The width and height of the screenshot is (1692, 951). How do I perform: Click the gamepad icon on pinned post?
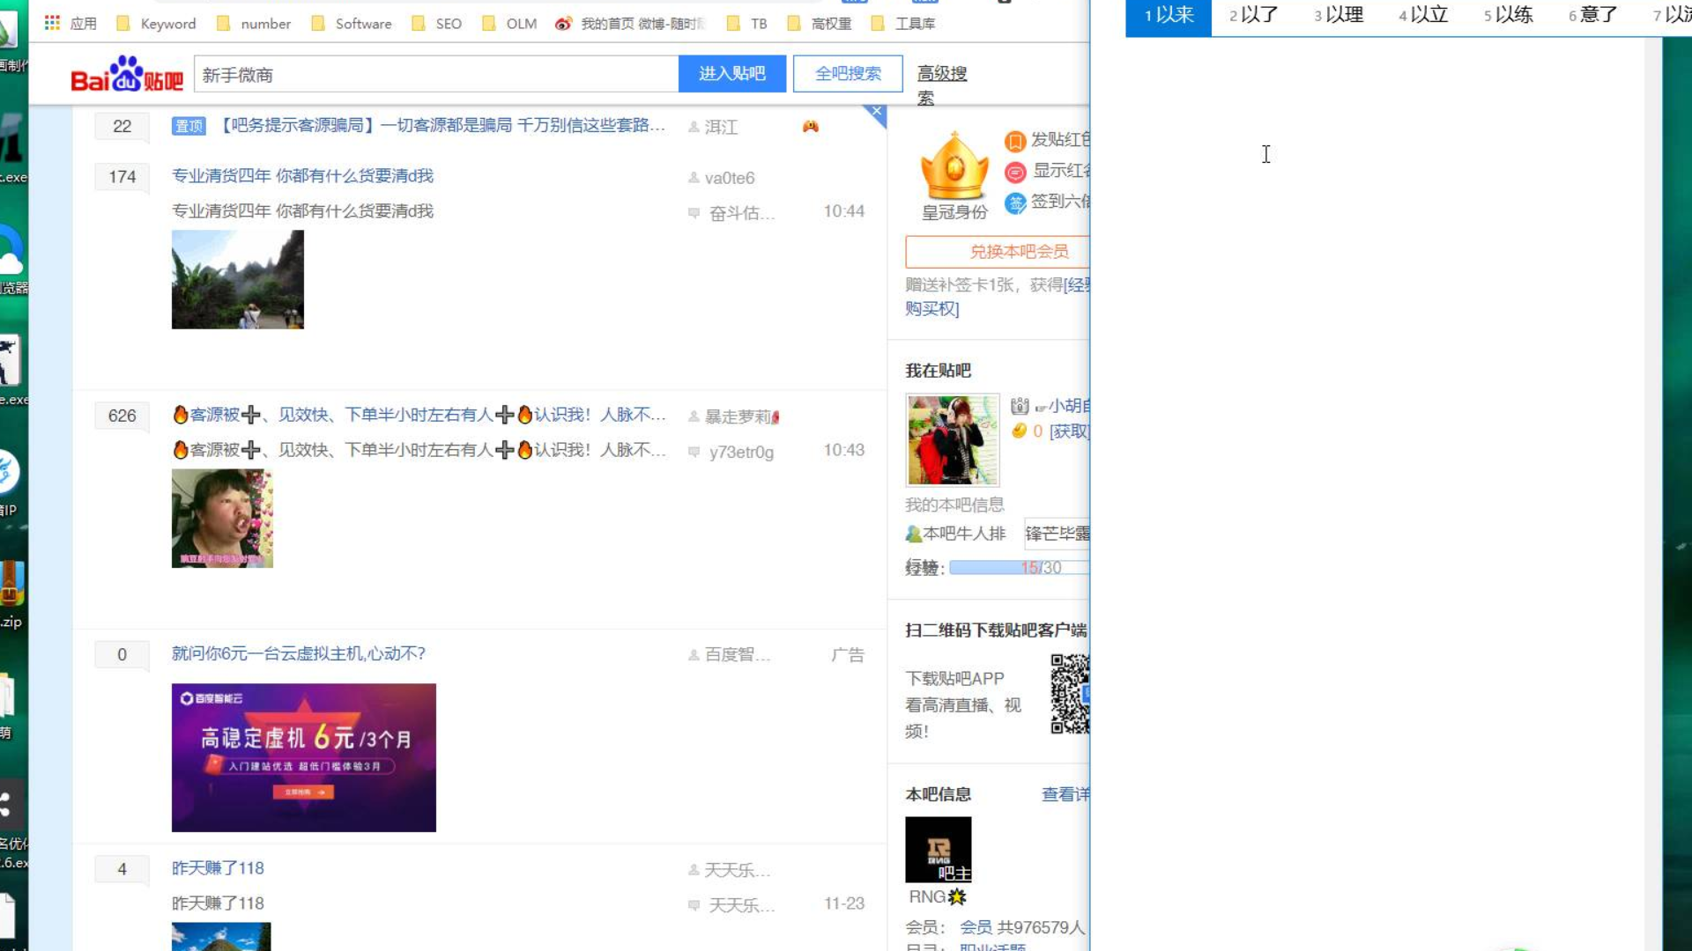pos(811,127)
